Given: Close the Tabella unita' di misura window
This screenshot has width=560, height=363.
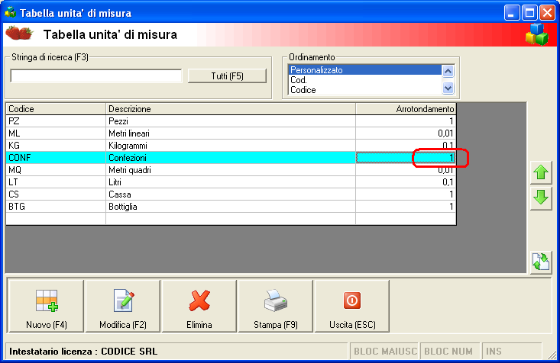Looking at the screenshot, I should point(547,13).
